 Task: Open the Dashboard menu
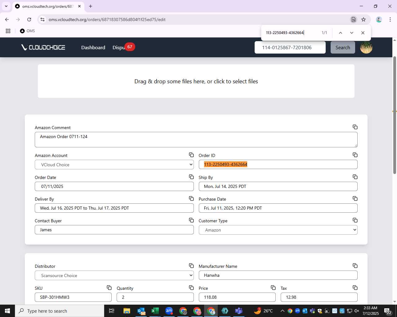pyautogui.click(x=93, y=47)
